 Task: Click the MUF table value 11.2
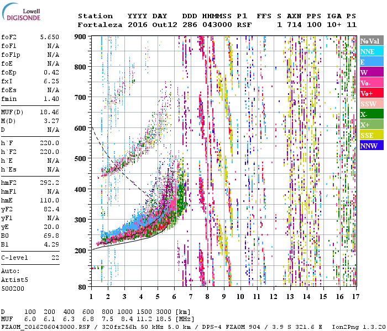point(144,319)
